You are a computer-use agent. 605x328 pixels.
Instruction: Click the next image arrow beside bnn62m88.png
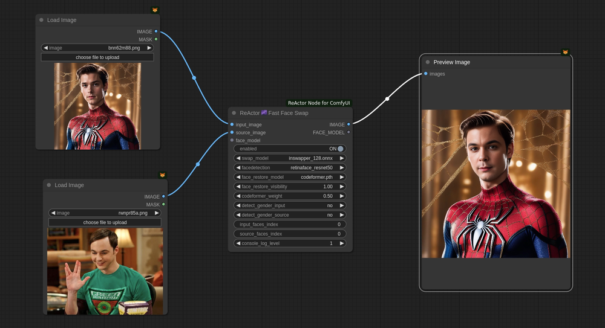tap(149, 48)
